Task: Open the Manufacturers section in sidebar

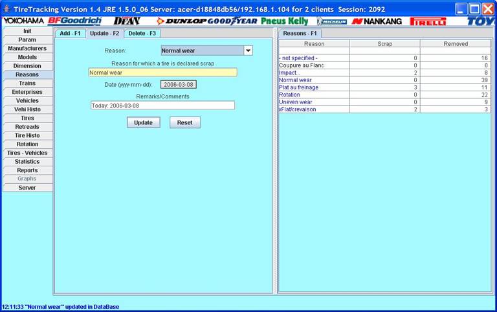Action: coord(27,49)
